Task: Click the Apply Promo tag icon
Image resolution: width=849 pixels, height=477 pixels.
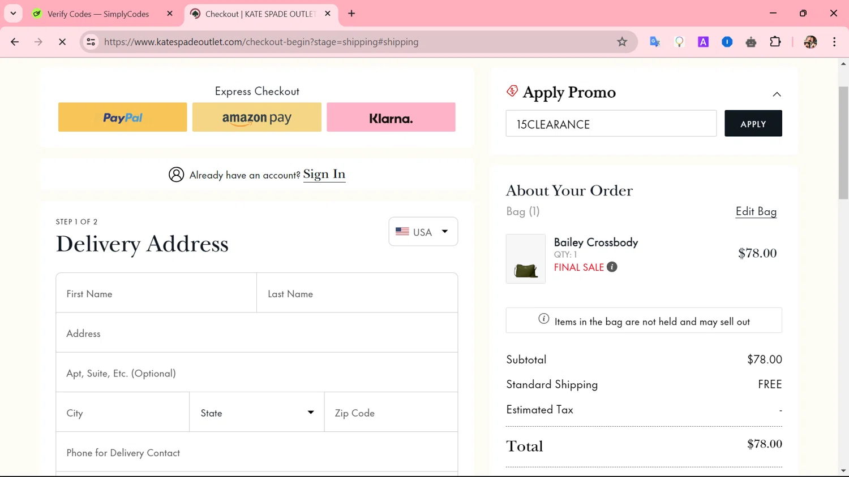Action: [512, 91]
